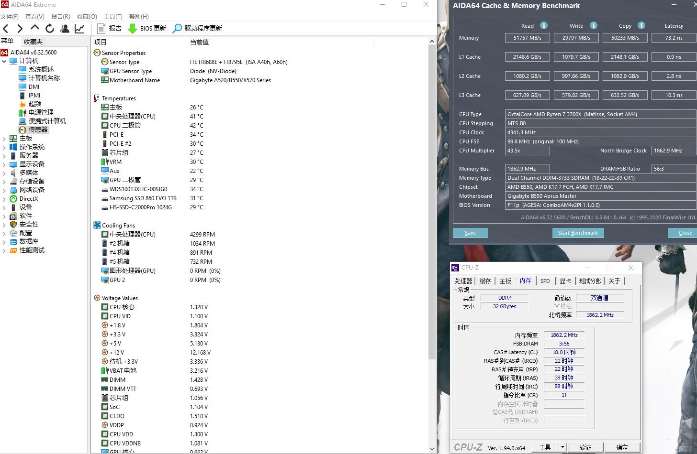Viewport: 697px width, 454px height.
Task: Click the 报告 report document icon
Action: (101, 28)
